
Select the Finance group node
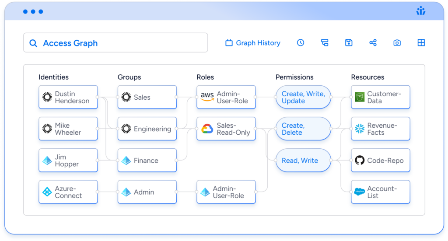click(x=147, y=161)
